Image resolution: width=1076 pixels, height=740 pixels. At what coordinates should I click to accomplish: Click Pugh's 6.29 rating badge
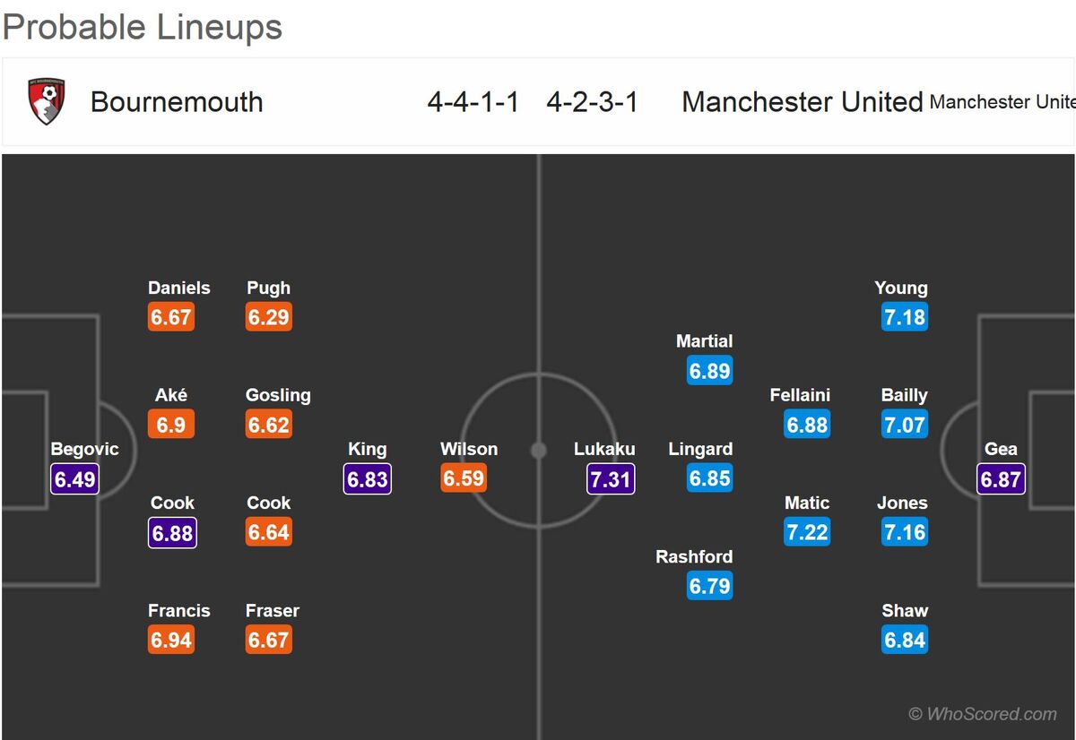[268, 317]
